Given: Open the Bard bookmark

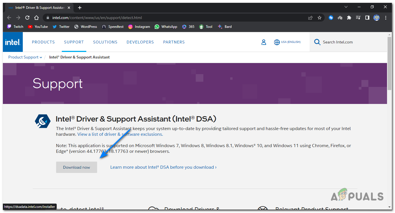Looking at the screenshot, I should point(225,27).
